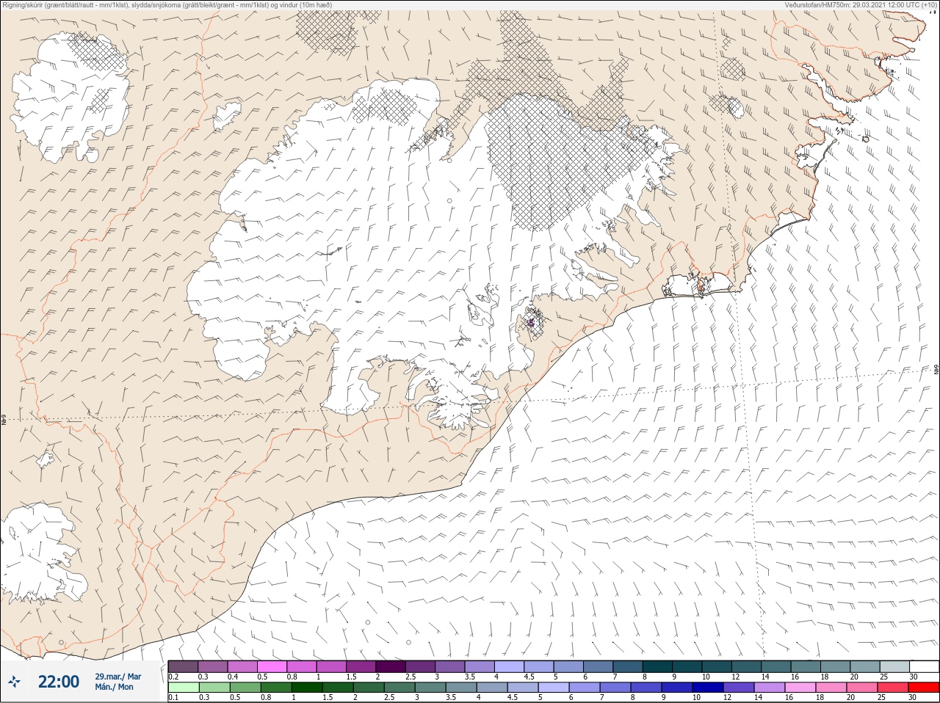Select the bright pink 0.5 swatch in upper legend row

[x=272, y=666]
